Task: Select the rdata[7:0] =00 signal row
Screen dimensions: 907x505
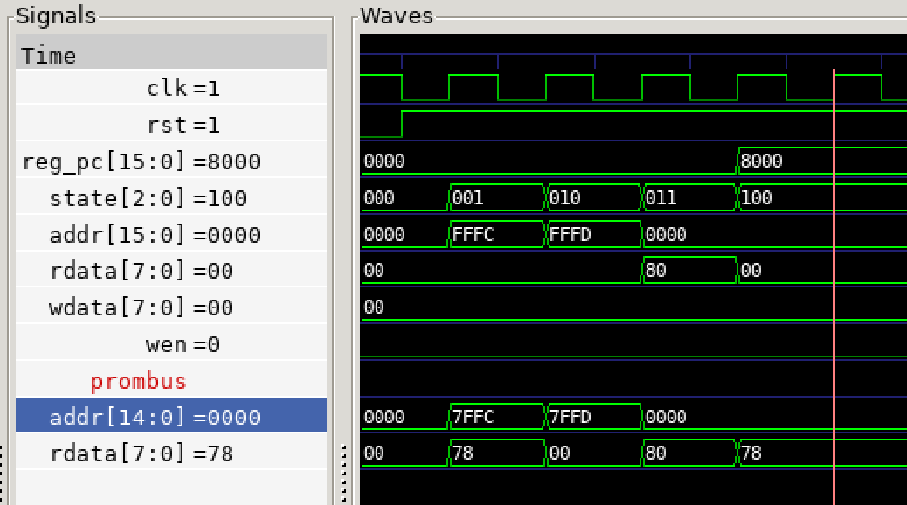Action: pyautogui.click(x=171, y=271)
